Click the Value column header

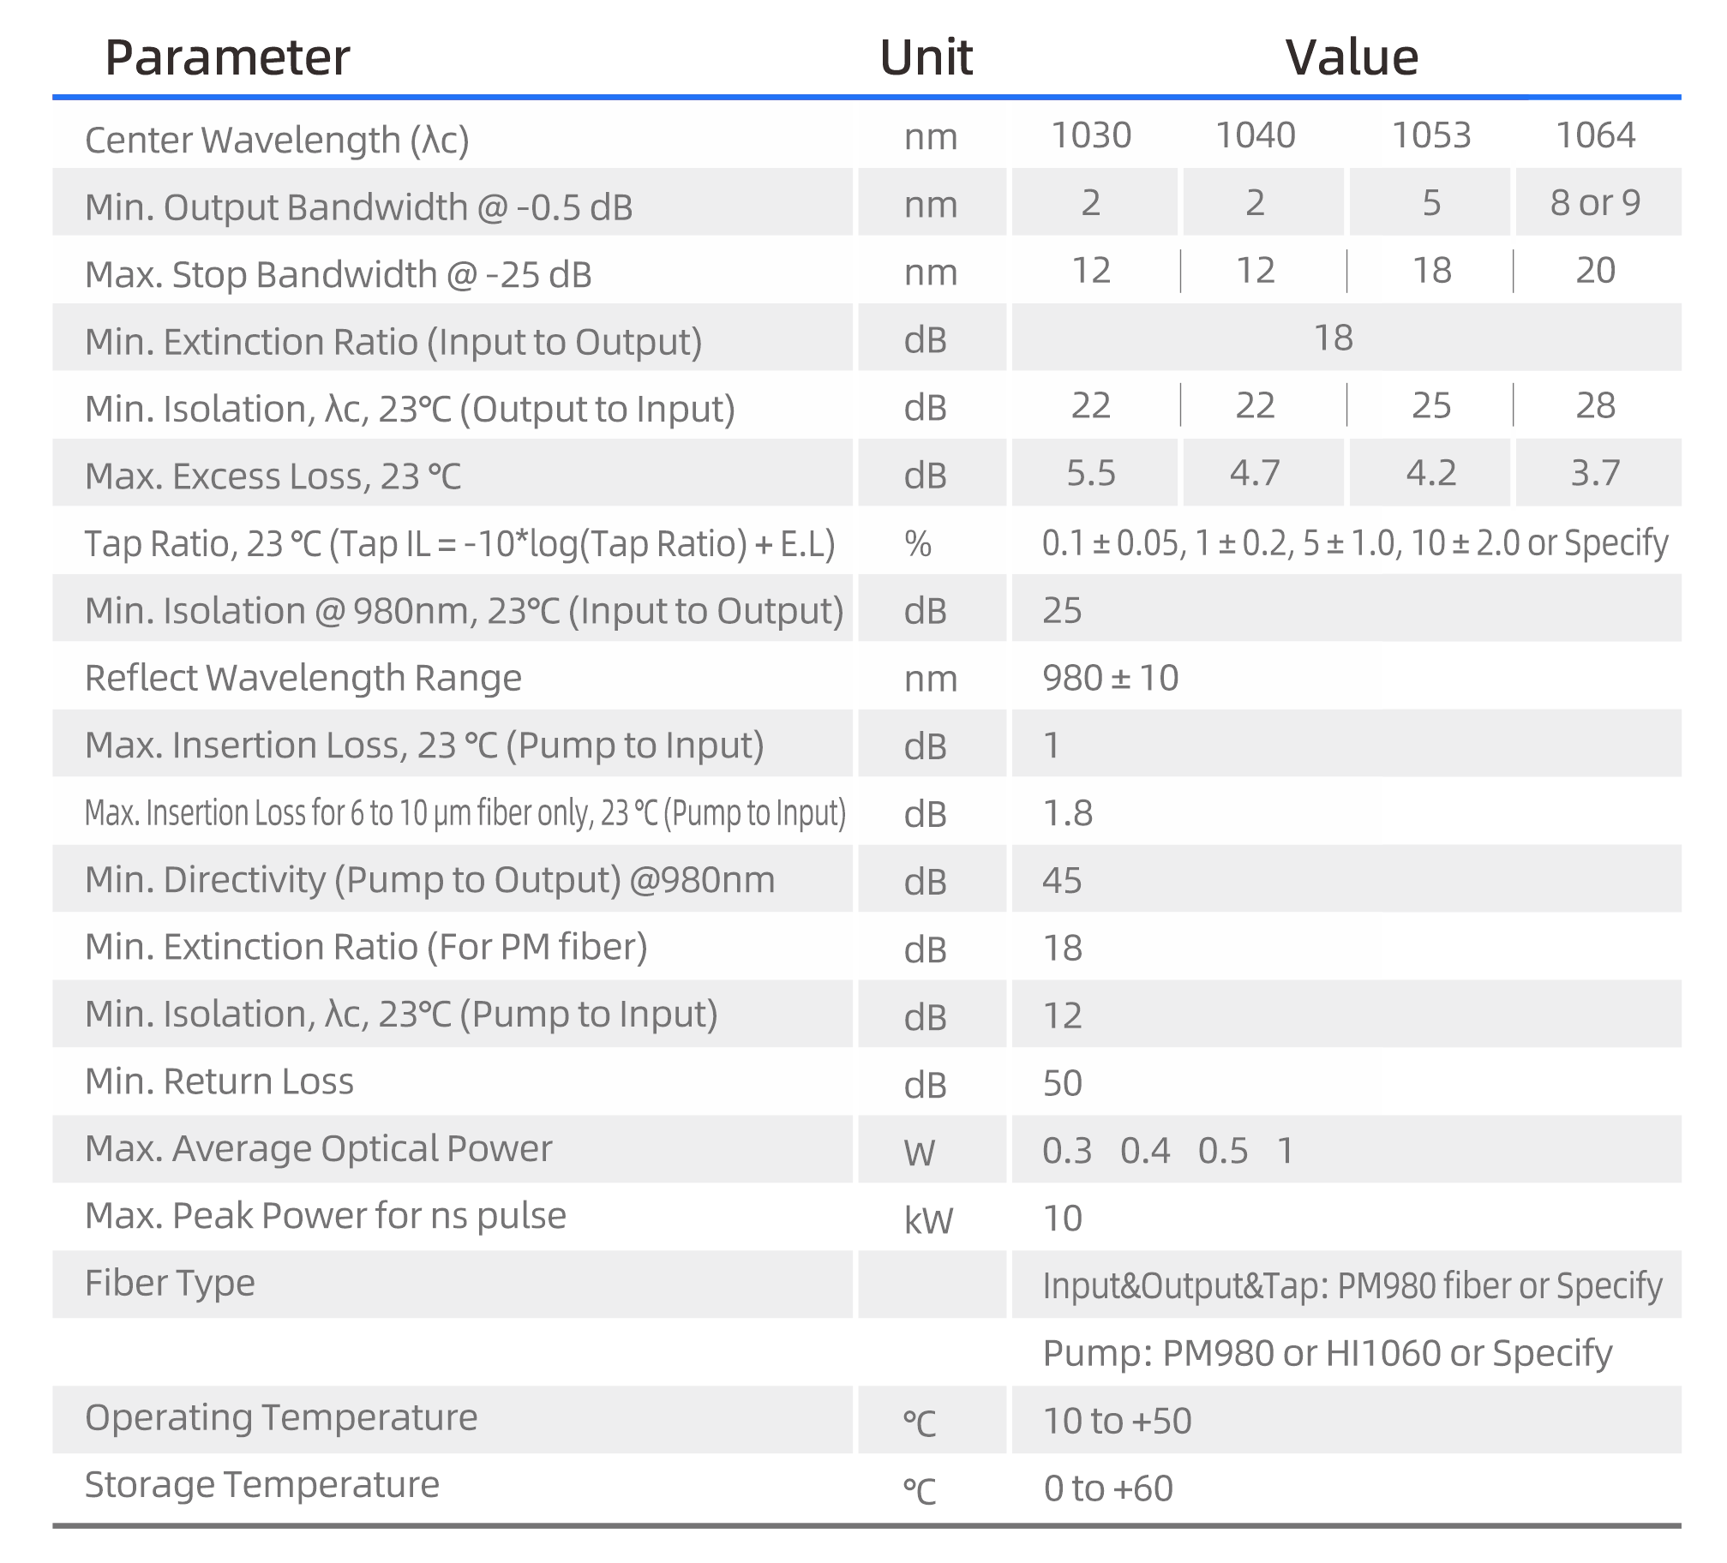(1352, 58)
